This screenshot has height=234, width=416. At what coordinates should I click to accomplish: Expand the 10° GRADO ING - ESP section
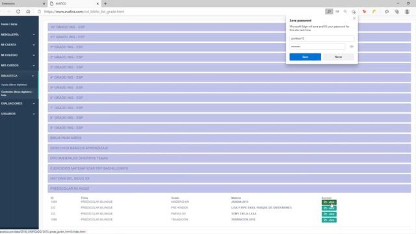tap(229, 27)
